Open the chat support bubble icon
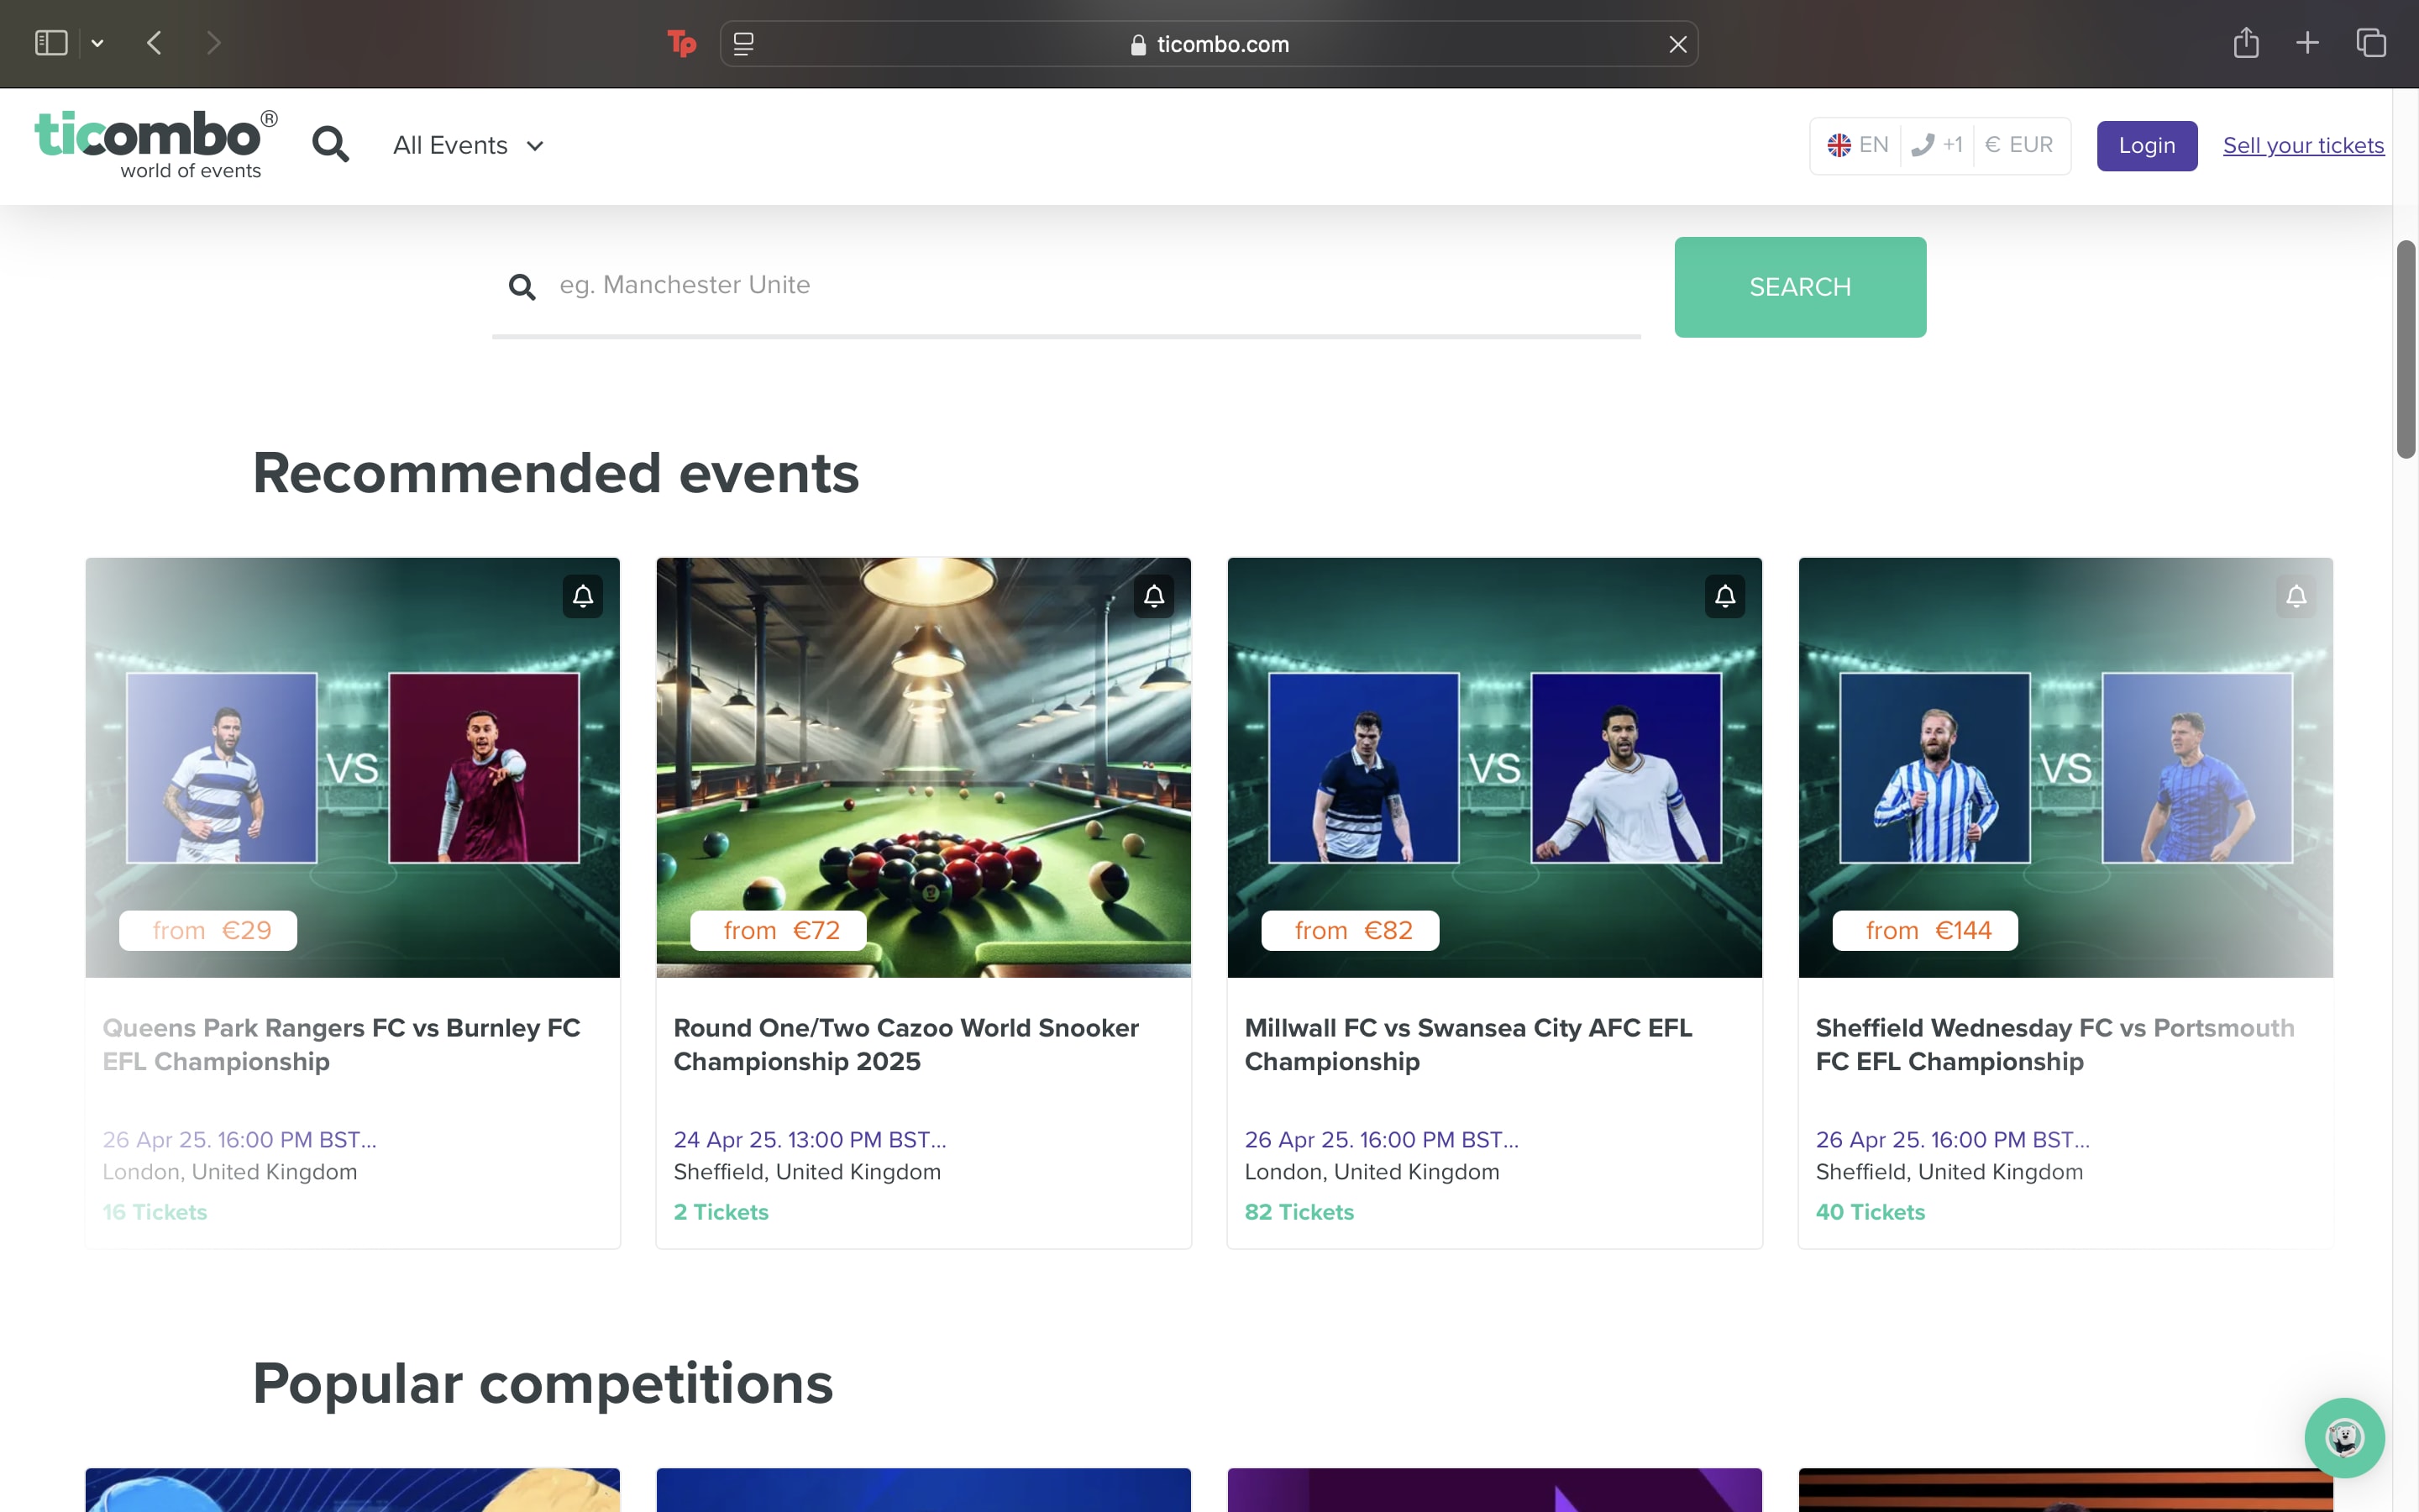Screen dimensions: 2419x1512 [2344, 1438]
